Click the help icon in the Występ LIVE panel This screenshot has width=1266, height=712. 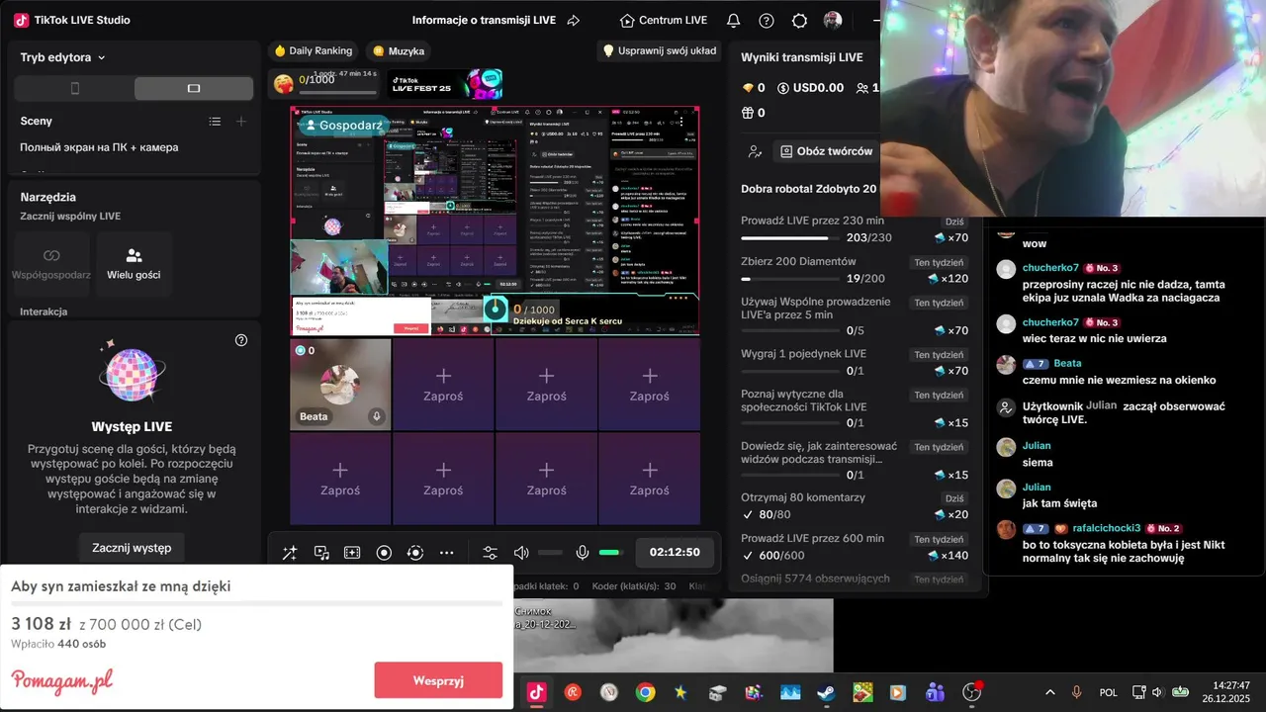(241, 340)
